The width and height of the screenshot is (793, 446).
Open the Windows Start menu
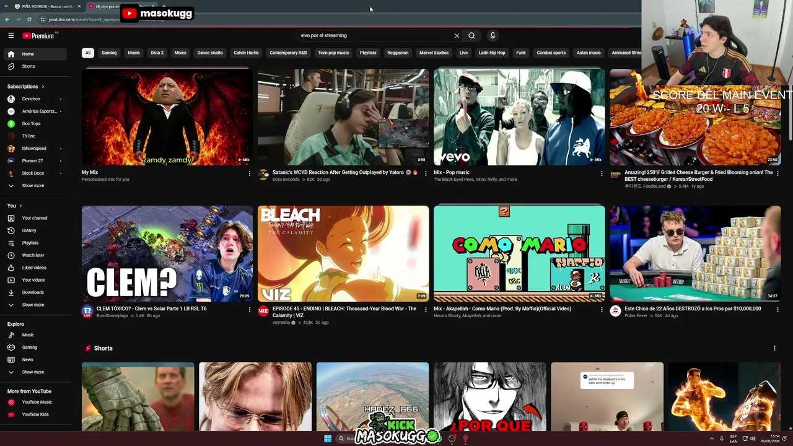328,439
